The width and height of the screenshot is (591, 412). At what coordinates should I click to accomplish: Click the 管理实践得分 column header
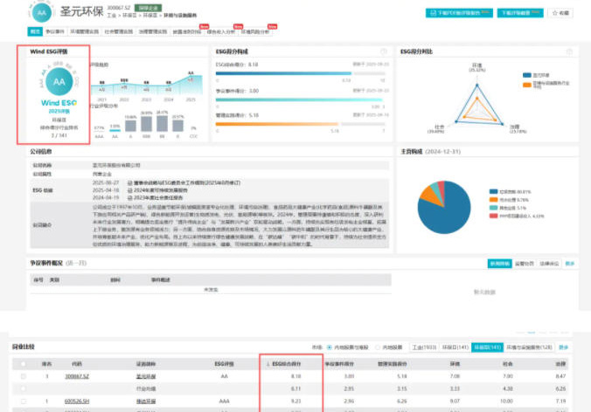[x=393, y=364]
